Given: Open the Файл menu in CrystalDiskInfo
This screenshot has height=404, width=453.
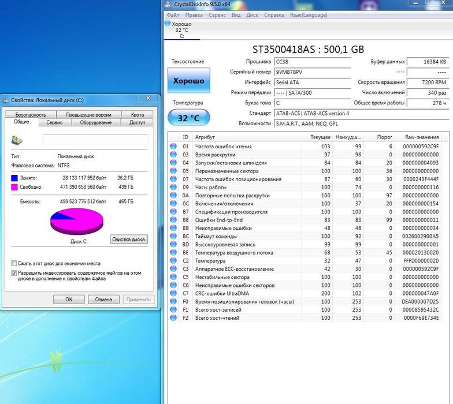Looking at the screenshot, I should point(173,15).
